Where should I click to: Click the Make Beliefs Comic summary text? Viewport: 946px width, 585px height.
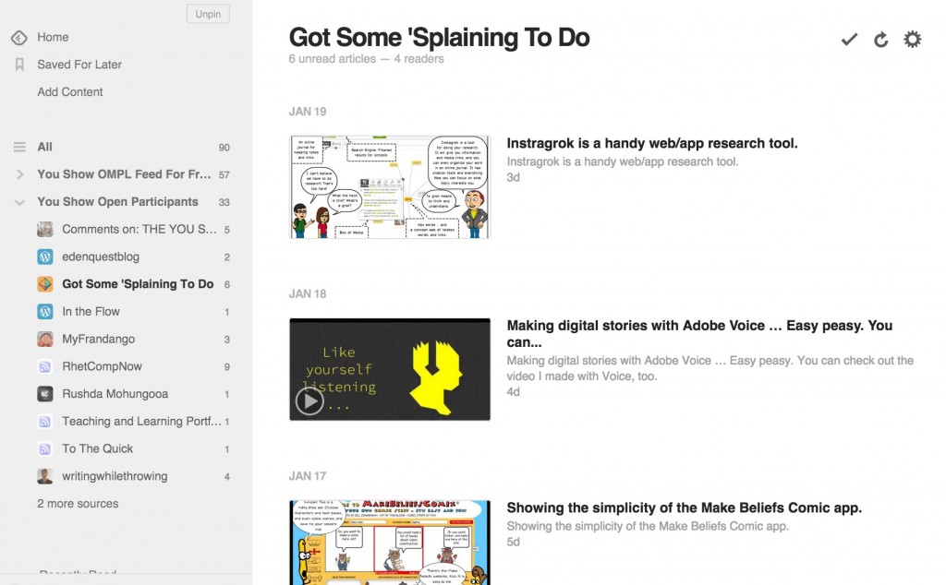(x=648, y=526)
